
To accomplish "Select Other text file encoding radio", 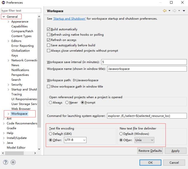I will click(x=51, y=140).
